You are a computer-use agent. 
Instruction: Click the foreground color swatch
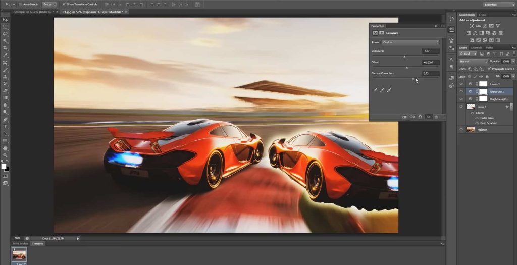[4, 167]
